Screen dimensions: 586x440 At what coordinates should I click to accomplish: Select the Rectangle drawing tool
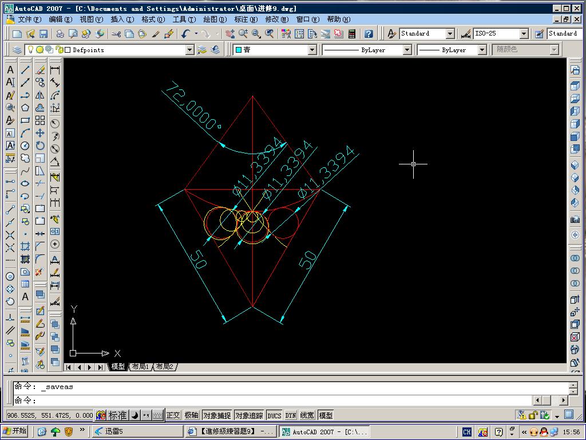[25, 120]
